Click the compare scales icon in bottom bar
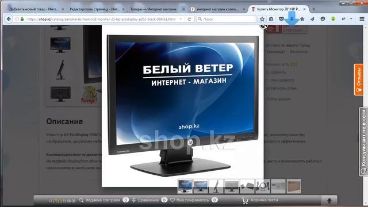 coord(134,200)
